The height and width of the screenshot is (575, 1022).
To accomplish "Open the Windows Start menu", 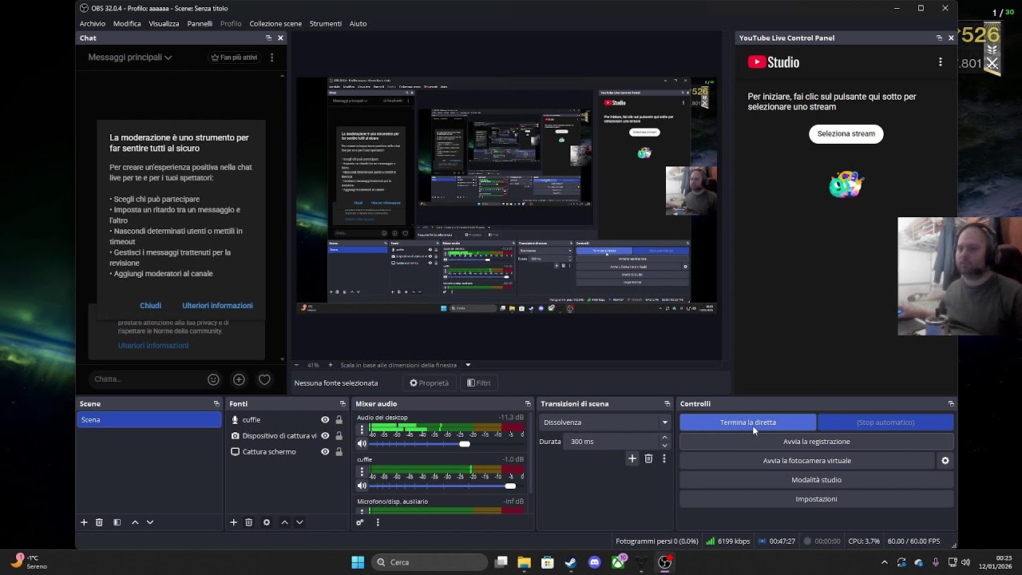I will coord(358,562).
